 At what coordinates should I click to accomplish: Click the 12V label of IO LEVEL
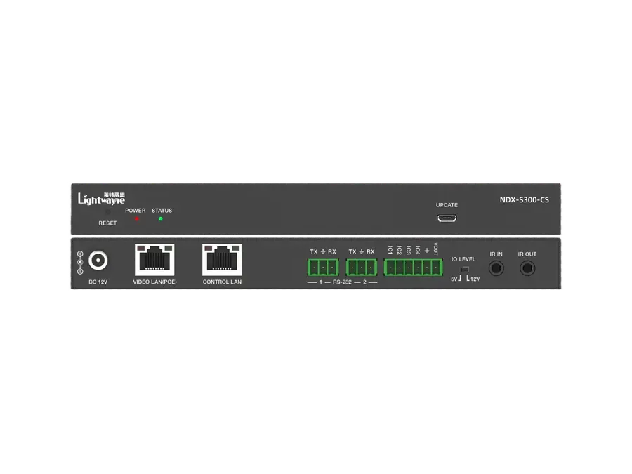[475, 279]
